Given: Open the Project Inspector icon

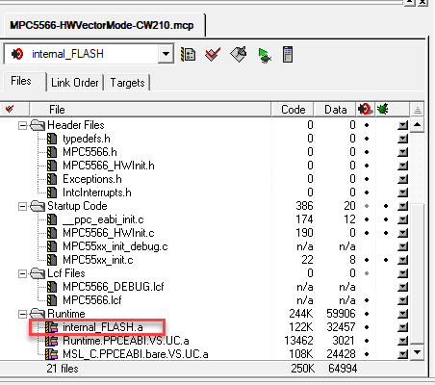Looking at the screenshot, I should pos(288,54).
